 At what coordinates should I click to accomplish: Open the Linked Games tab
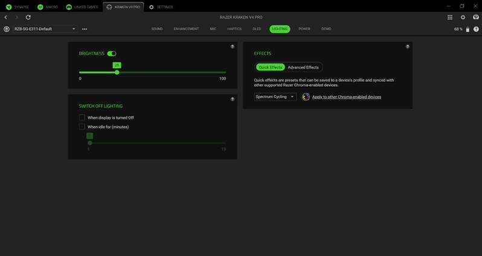coord(82,7)
